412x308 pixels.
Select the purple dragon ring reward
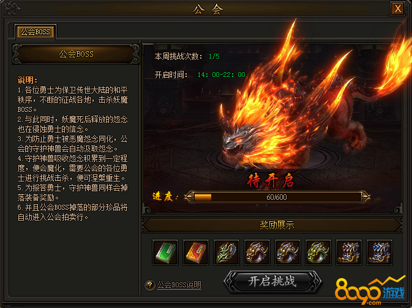[x=257, y=252]
